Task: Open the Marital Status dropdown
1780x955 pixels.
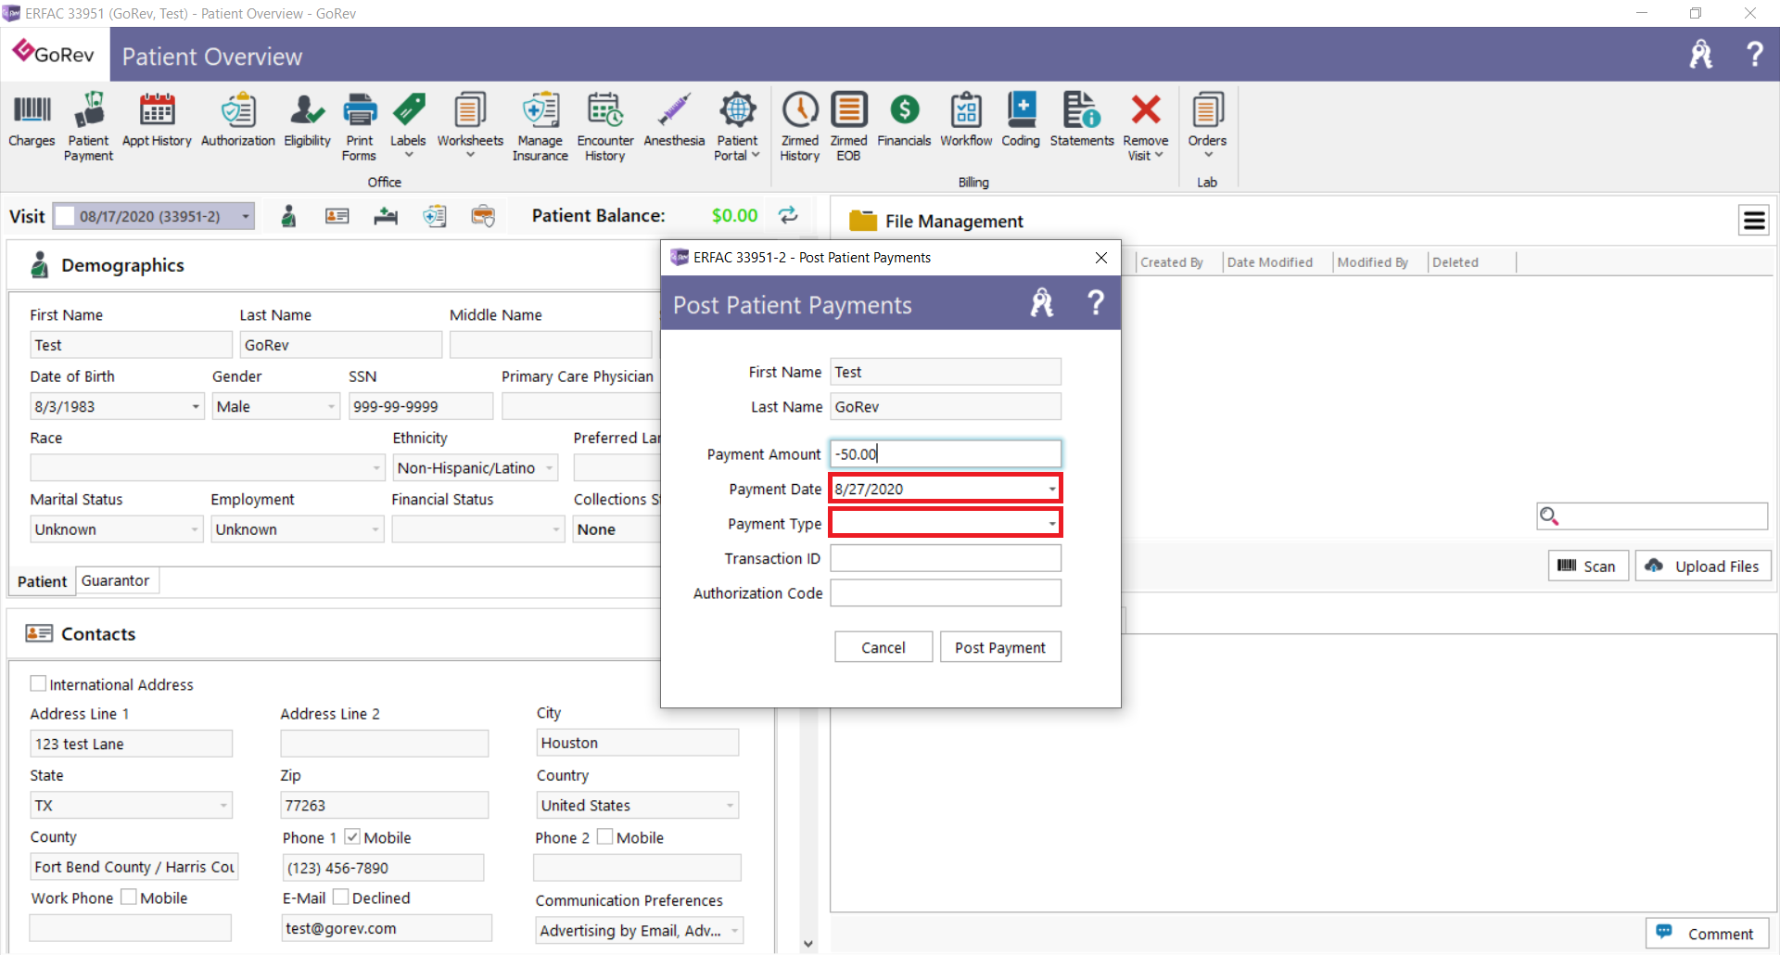Action: tap(195, 529)
